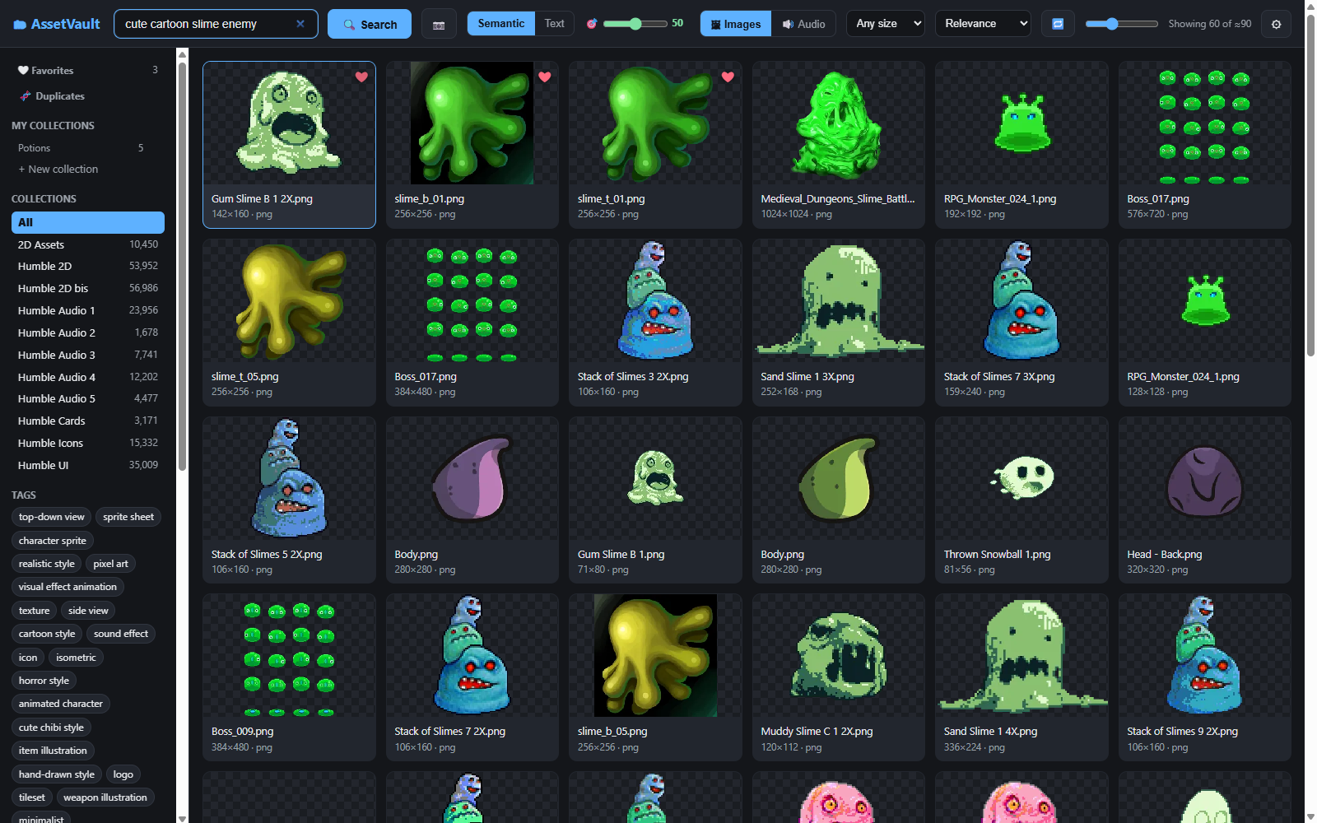This screenshot has width=1317, height=823.
Task: Open the image search camera button
Action: pos(439,25)
